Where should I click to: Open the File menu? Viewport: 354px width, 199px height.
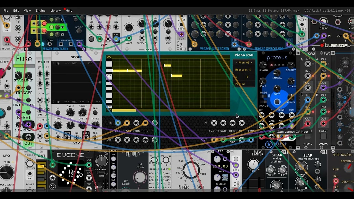click(x=6, y=11)
